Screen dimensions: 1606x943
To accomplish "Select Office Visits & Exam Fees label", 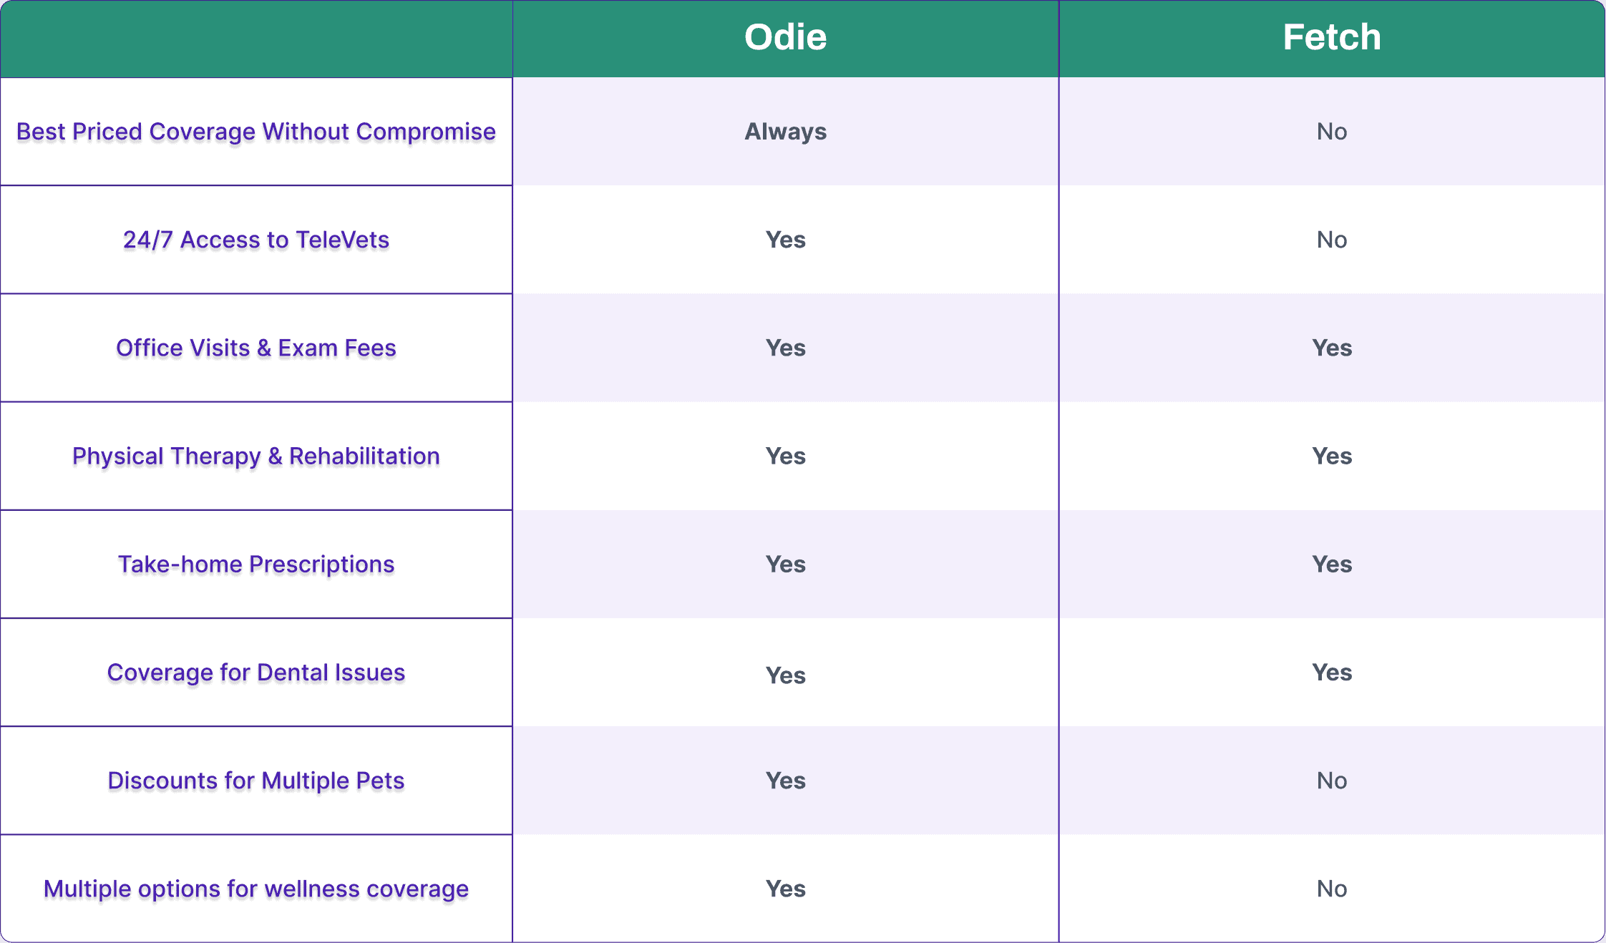I will tap(256, 348).
